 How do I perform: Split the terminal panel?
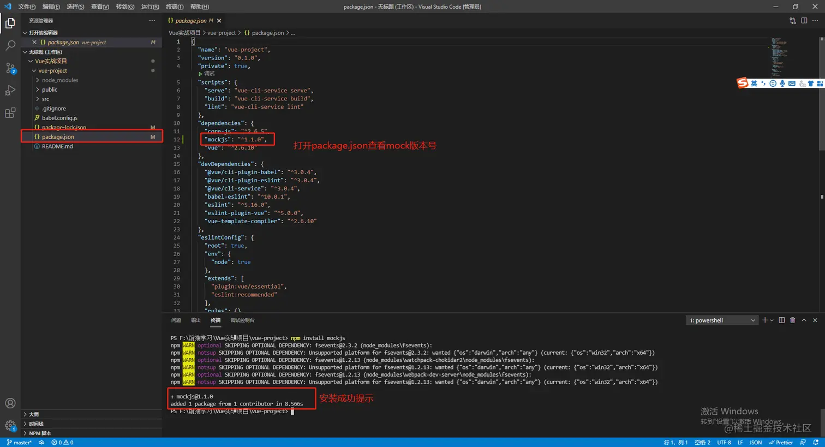(782, 320)
